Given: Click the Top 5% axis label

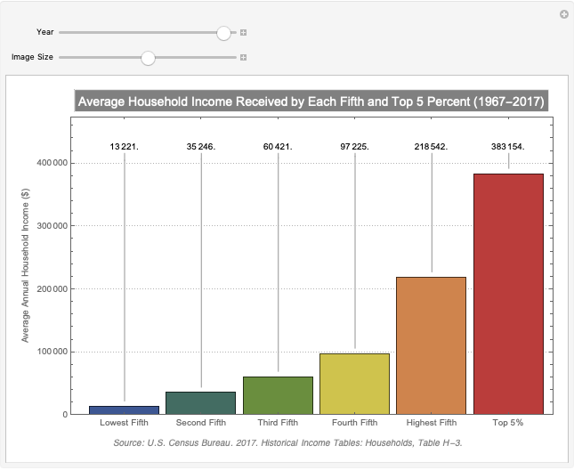Looking at the screenshot, I should click(x=508, y=423).
